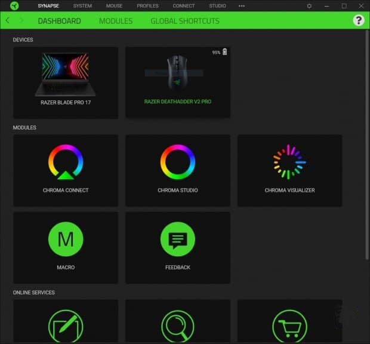
Task: Go back with the left arrow
Action: [8, 20]
